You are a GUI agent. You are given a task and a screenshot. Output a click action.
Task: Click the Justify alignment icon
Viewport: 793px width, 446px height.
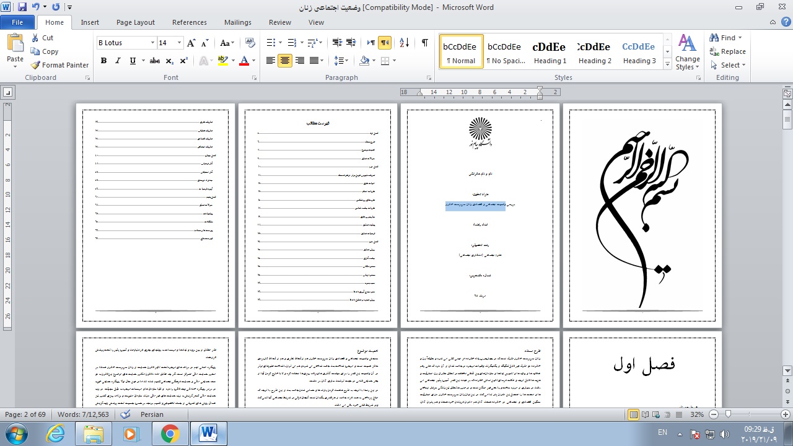[315, 61]
